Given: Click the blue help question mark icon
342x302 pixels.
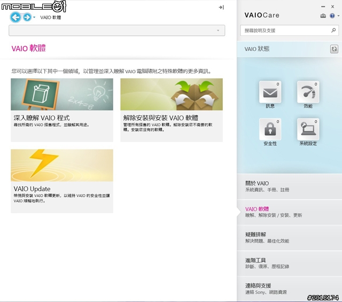Looking at the screenshot, I should 332,16.
